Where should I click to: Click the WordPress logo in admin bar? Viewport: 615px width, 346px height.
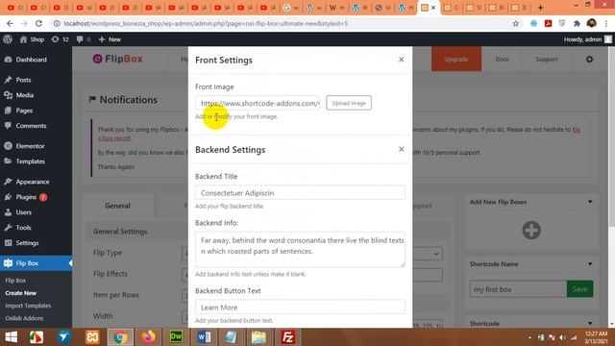coord(8,39)
